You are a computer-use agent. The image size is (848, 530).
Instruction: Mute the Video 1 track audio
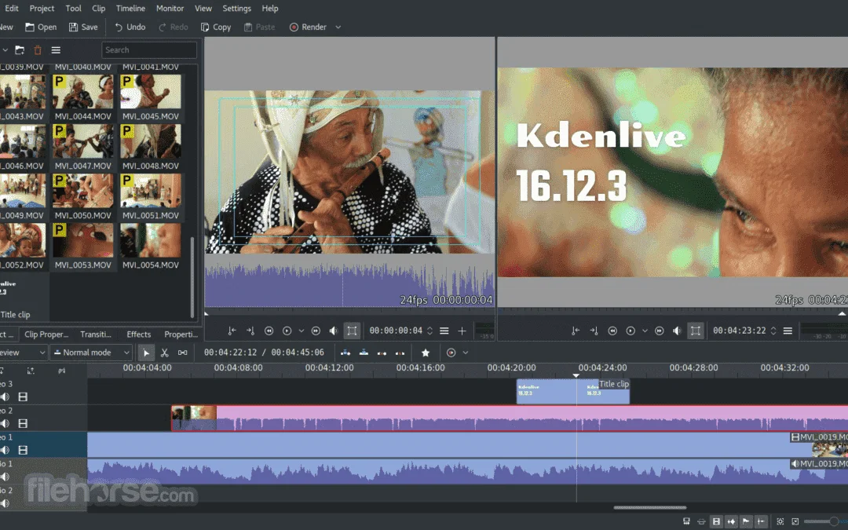tap(5, 450)
